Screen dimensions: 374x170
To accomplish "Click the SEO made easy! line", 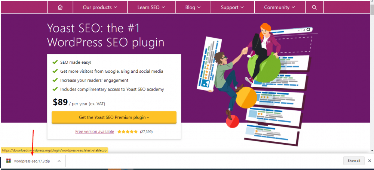I will (76, 62).
